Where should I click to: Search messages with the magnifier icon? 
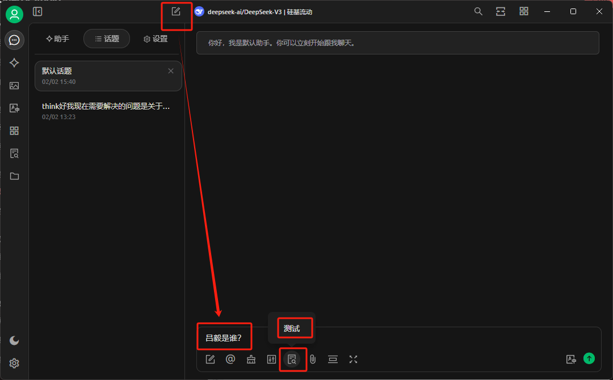pyautogui.click(x=478, y=11)
